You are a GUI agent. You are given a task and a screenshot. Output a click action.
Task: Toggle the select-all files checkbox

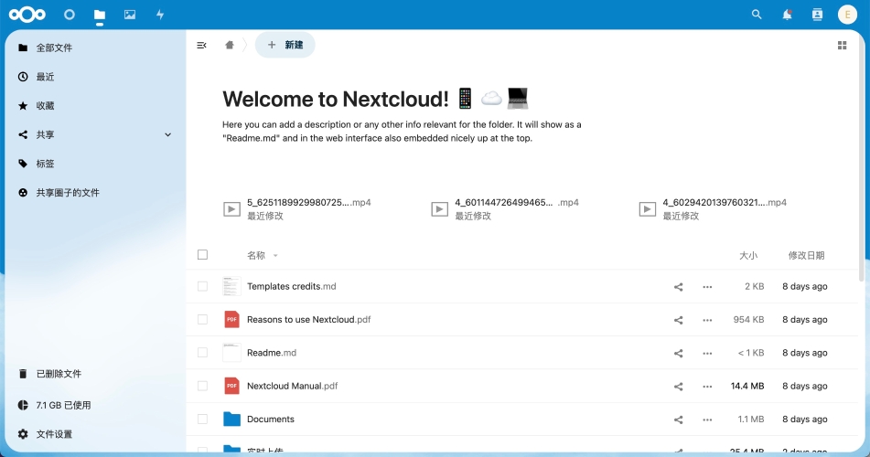203,255
